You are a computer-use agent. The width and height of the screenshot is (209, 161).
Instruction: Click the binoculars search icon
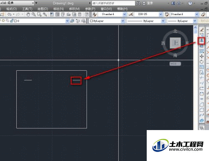coord(138,3)
